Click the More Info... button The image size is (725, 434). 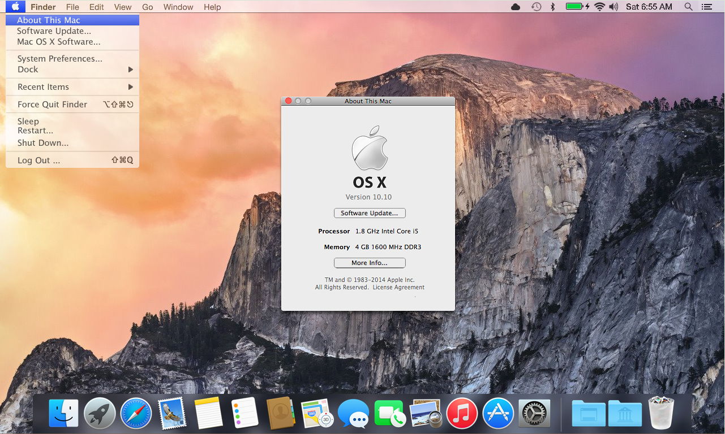click(x=370, y=263)
